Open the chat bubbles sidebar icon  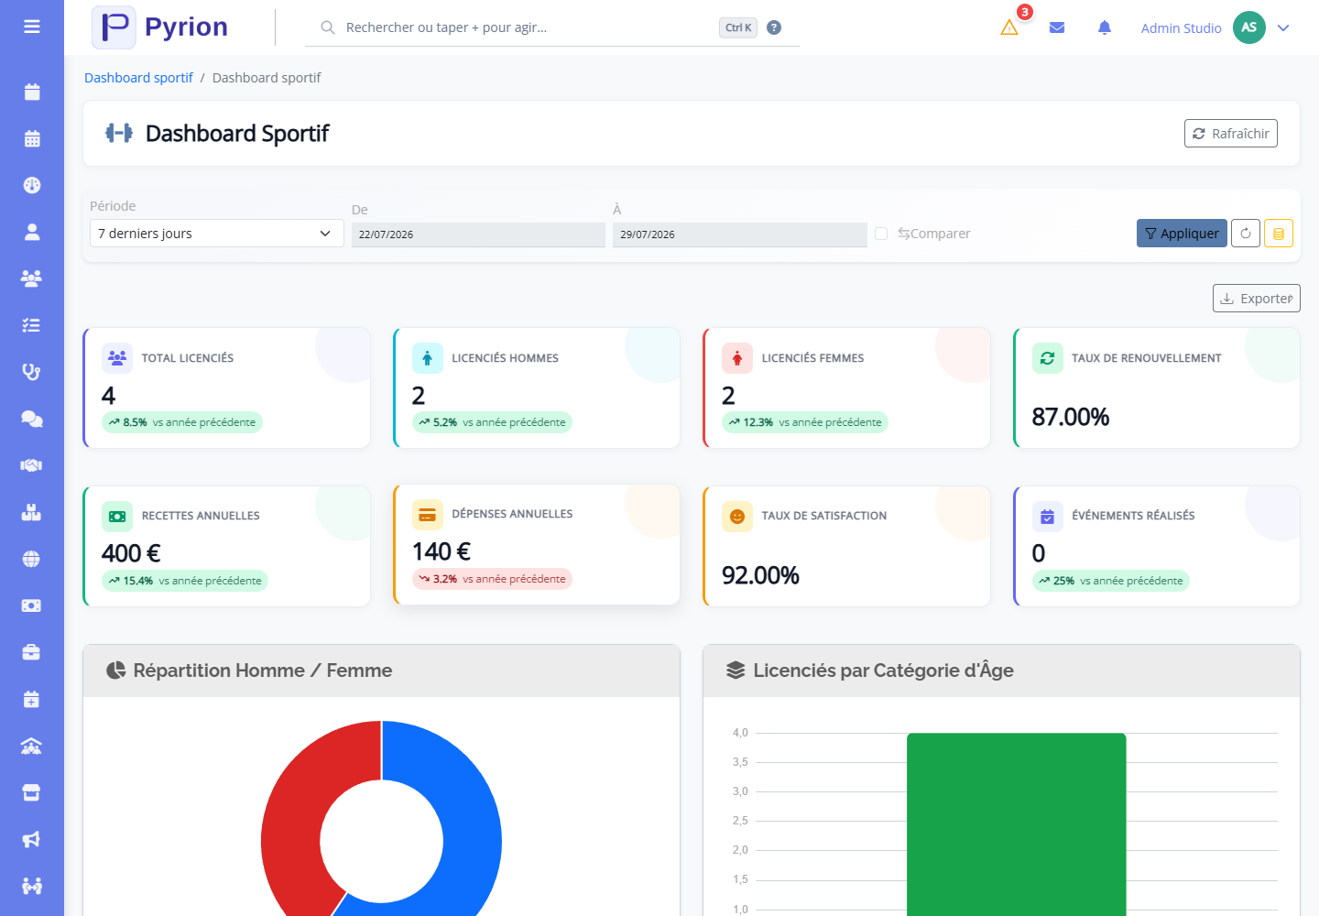(32, 419)
